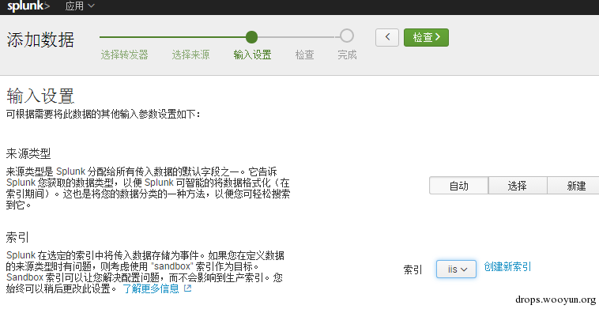Click the filled green current-step circle

click(251, 37)
